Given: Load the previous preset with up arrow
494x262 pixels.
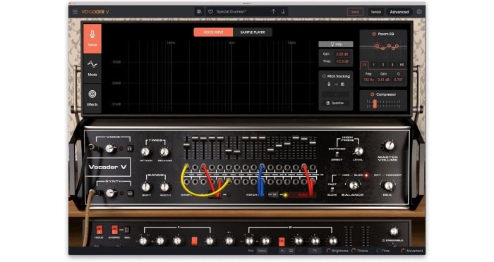Looking at the screenshot, I should click(x=273, y=12).
